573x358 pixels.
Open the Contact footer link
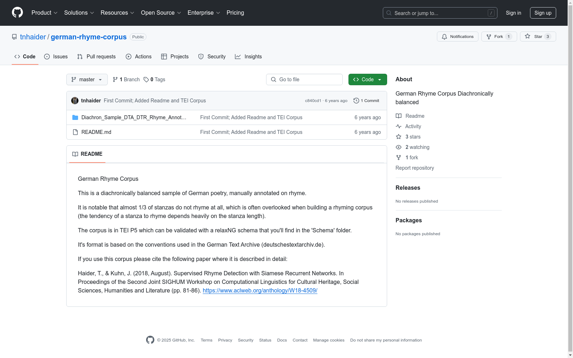tap(300, 340)
